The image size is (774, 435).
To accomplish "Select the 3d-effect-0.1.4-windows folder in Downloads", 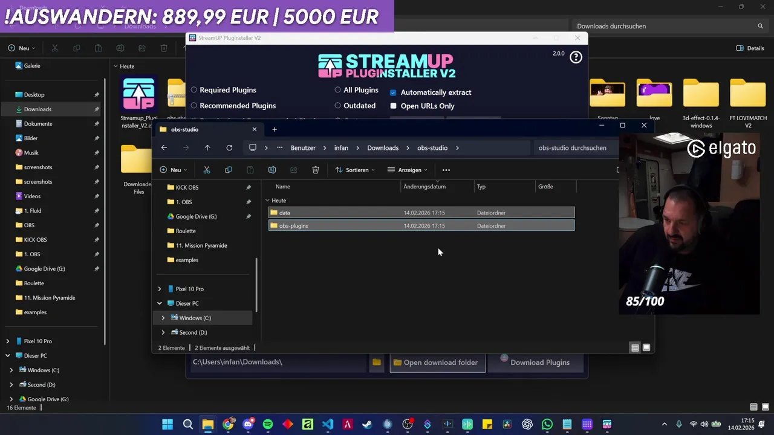I will (701, 103).
